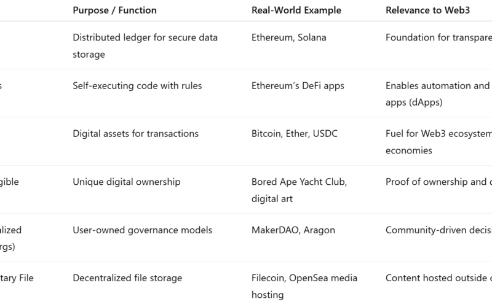Click the Digital assets for transactions cell
The height and width of the screenshot is (307, 492).
(135, 134)
